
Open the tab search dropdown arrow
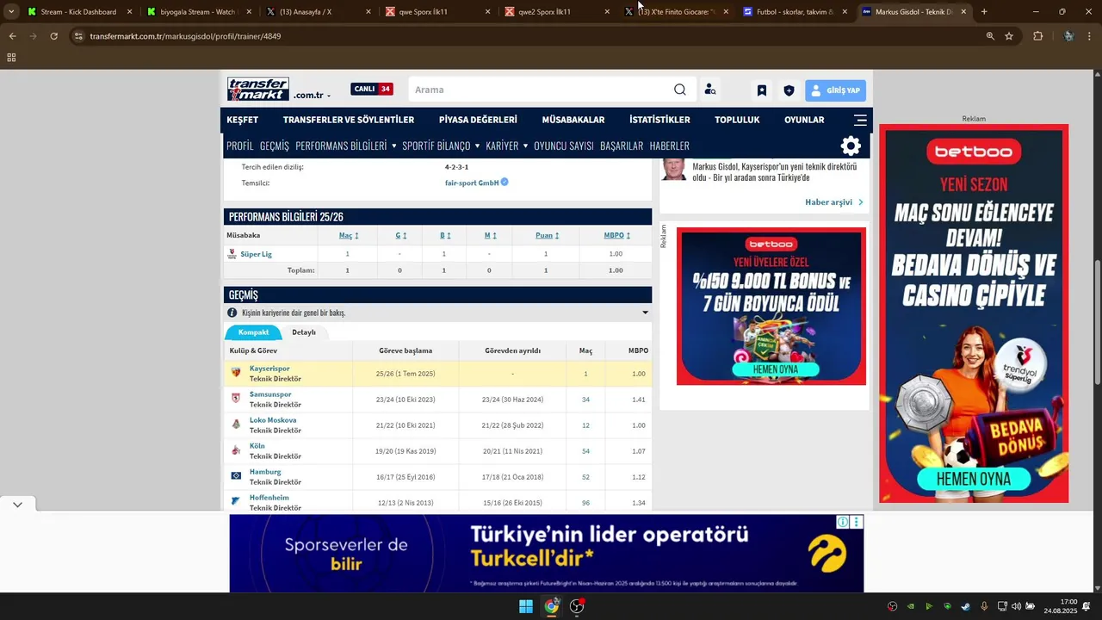click(x=11, y=12)
